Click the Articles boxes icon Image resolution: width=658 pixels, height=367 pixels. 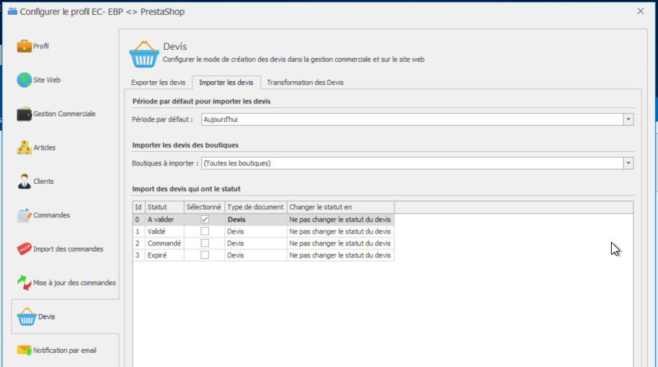pyautogui.click(x=24, y=147)
